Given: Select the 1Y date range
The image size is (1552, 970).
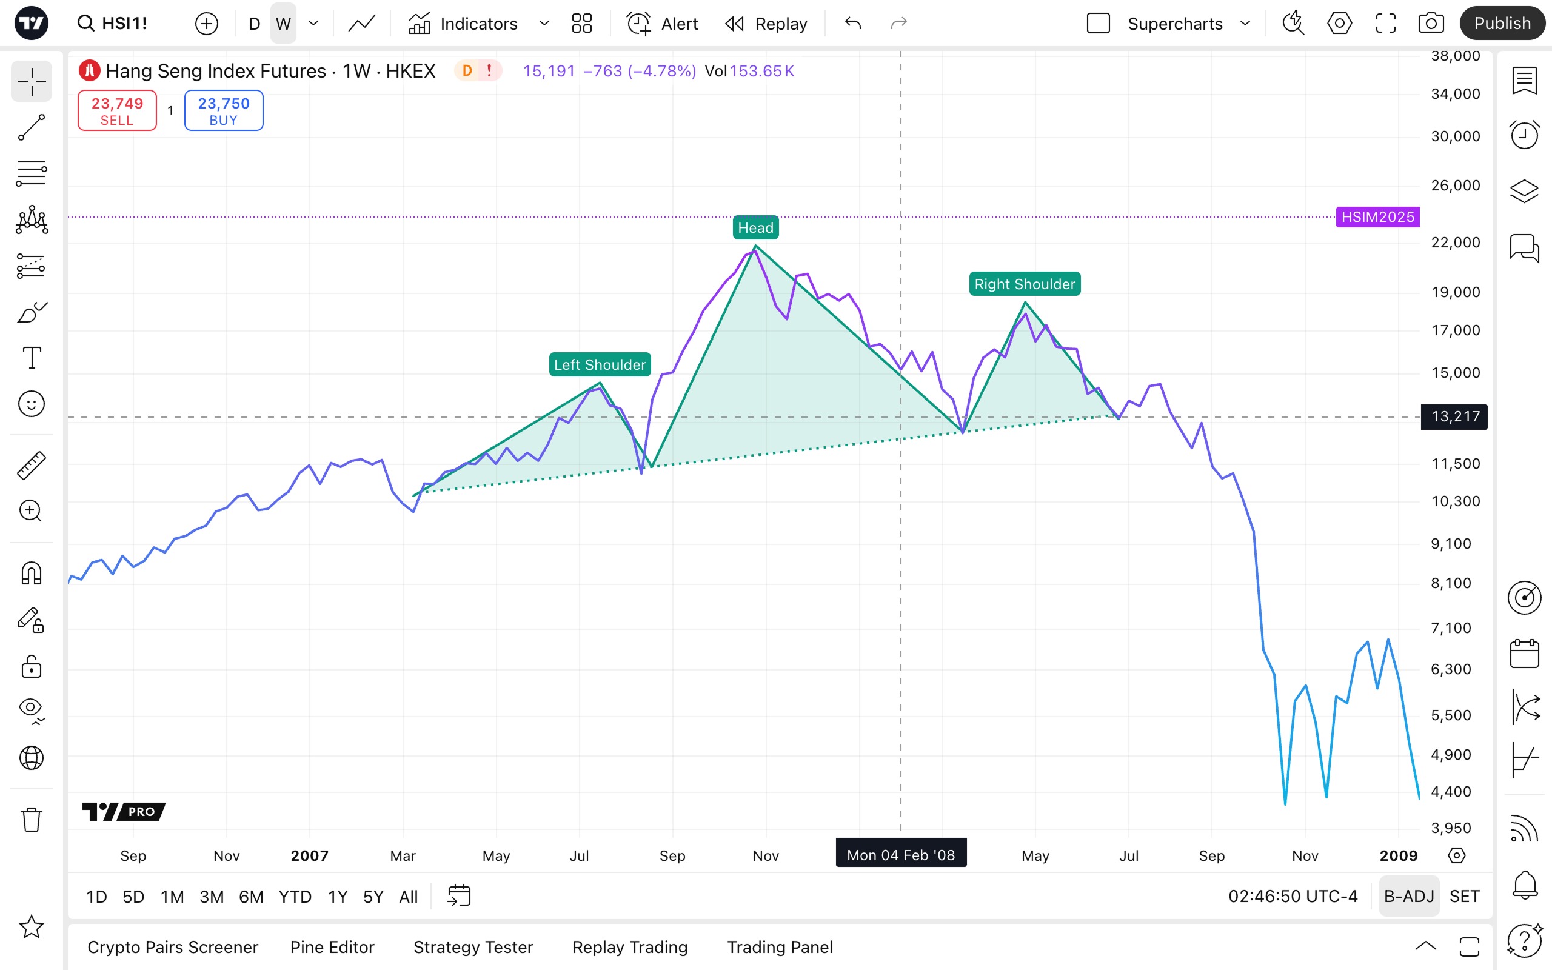Looking at the screenshot, I should [x=337, y=896].
